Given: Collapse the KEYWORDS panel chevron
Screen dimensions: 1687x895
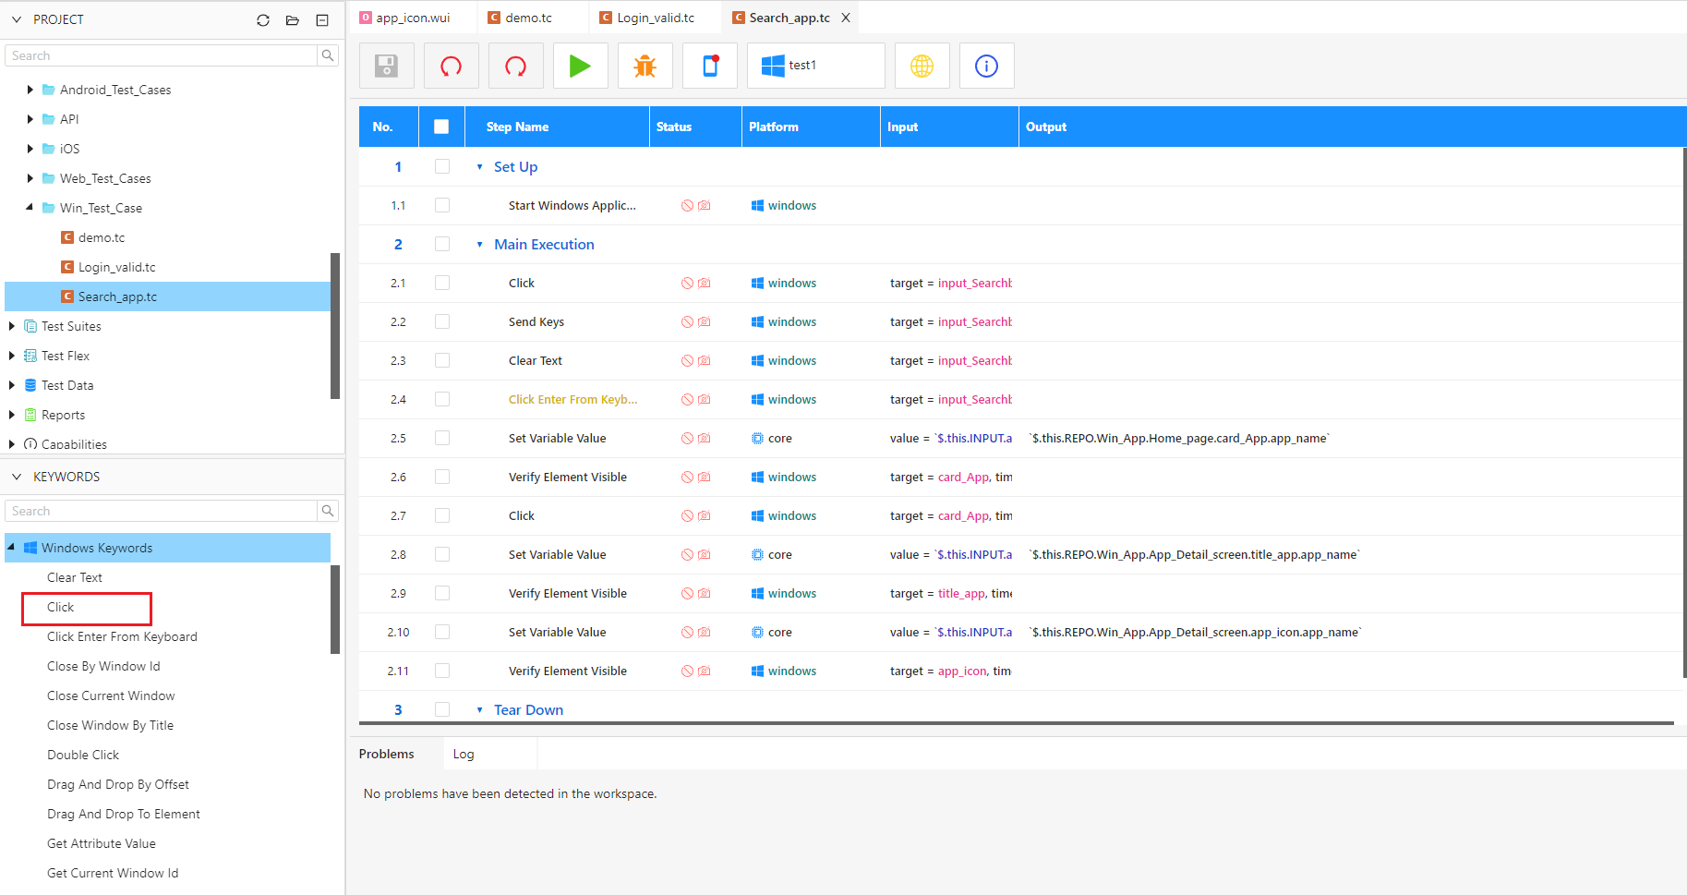Looking at the screenshot, I should click(16, 477).
